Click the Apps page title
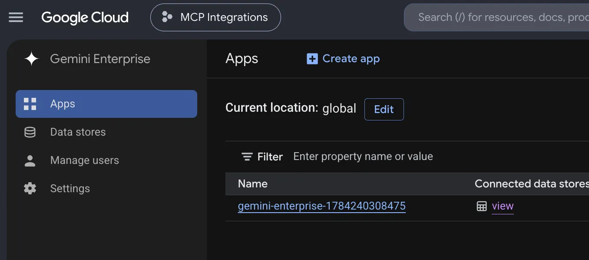Image resolution: width=589 pixels, height=260 pixels. click(x=242, y=59)
